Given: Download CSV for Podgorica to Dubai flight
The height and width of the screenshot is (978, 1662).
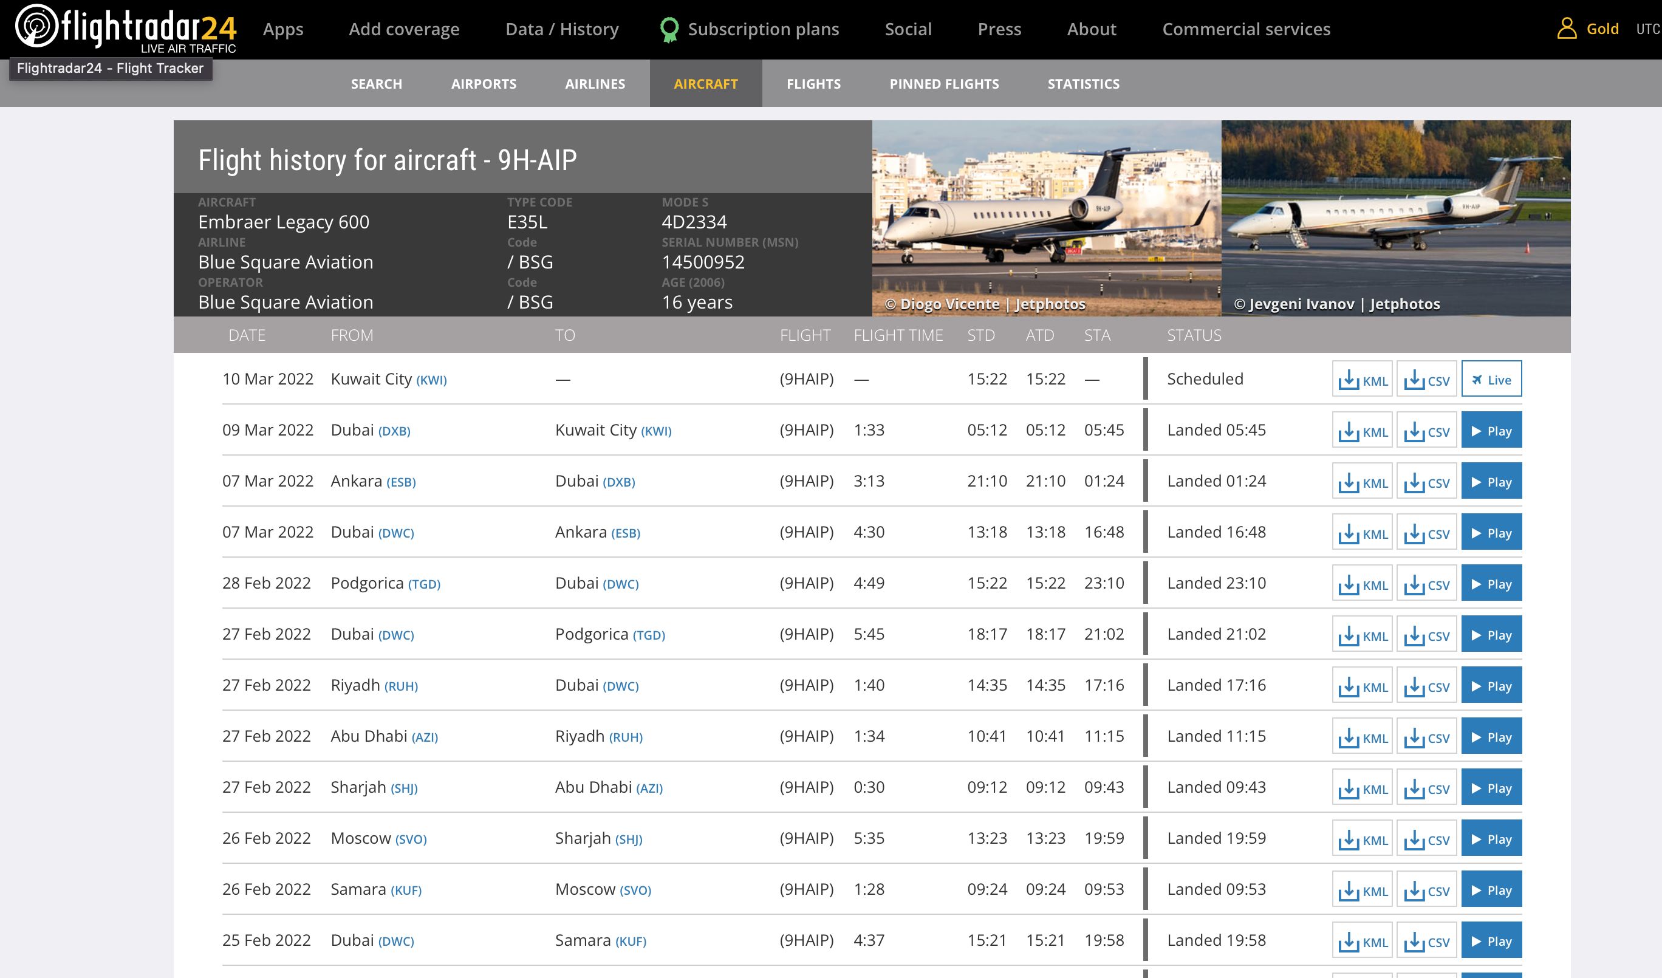Looking at the screenshot, I should pyautogui.click(x=1426, y=584).
